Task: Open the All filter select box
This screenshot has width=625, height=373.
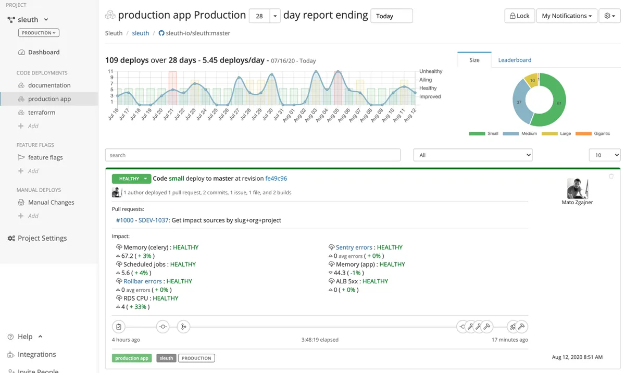Action: [x=473, y=155]
